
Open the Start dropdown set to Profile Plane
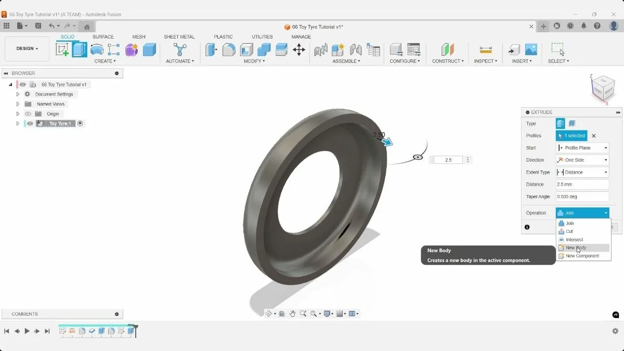[582, 148]
